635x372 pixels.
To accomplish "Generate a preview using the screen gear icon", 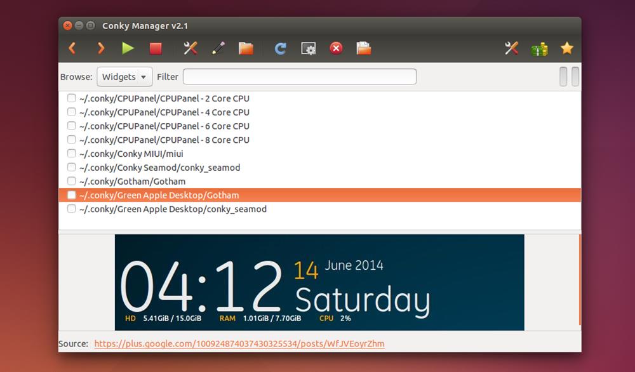I will coord(309,48).
